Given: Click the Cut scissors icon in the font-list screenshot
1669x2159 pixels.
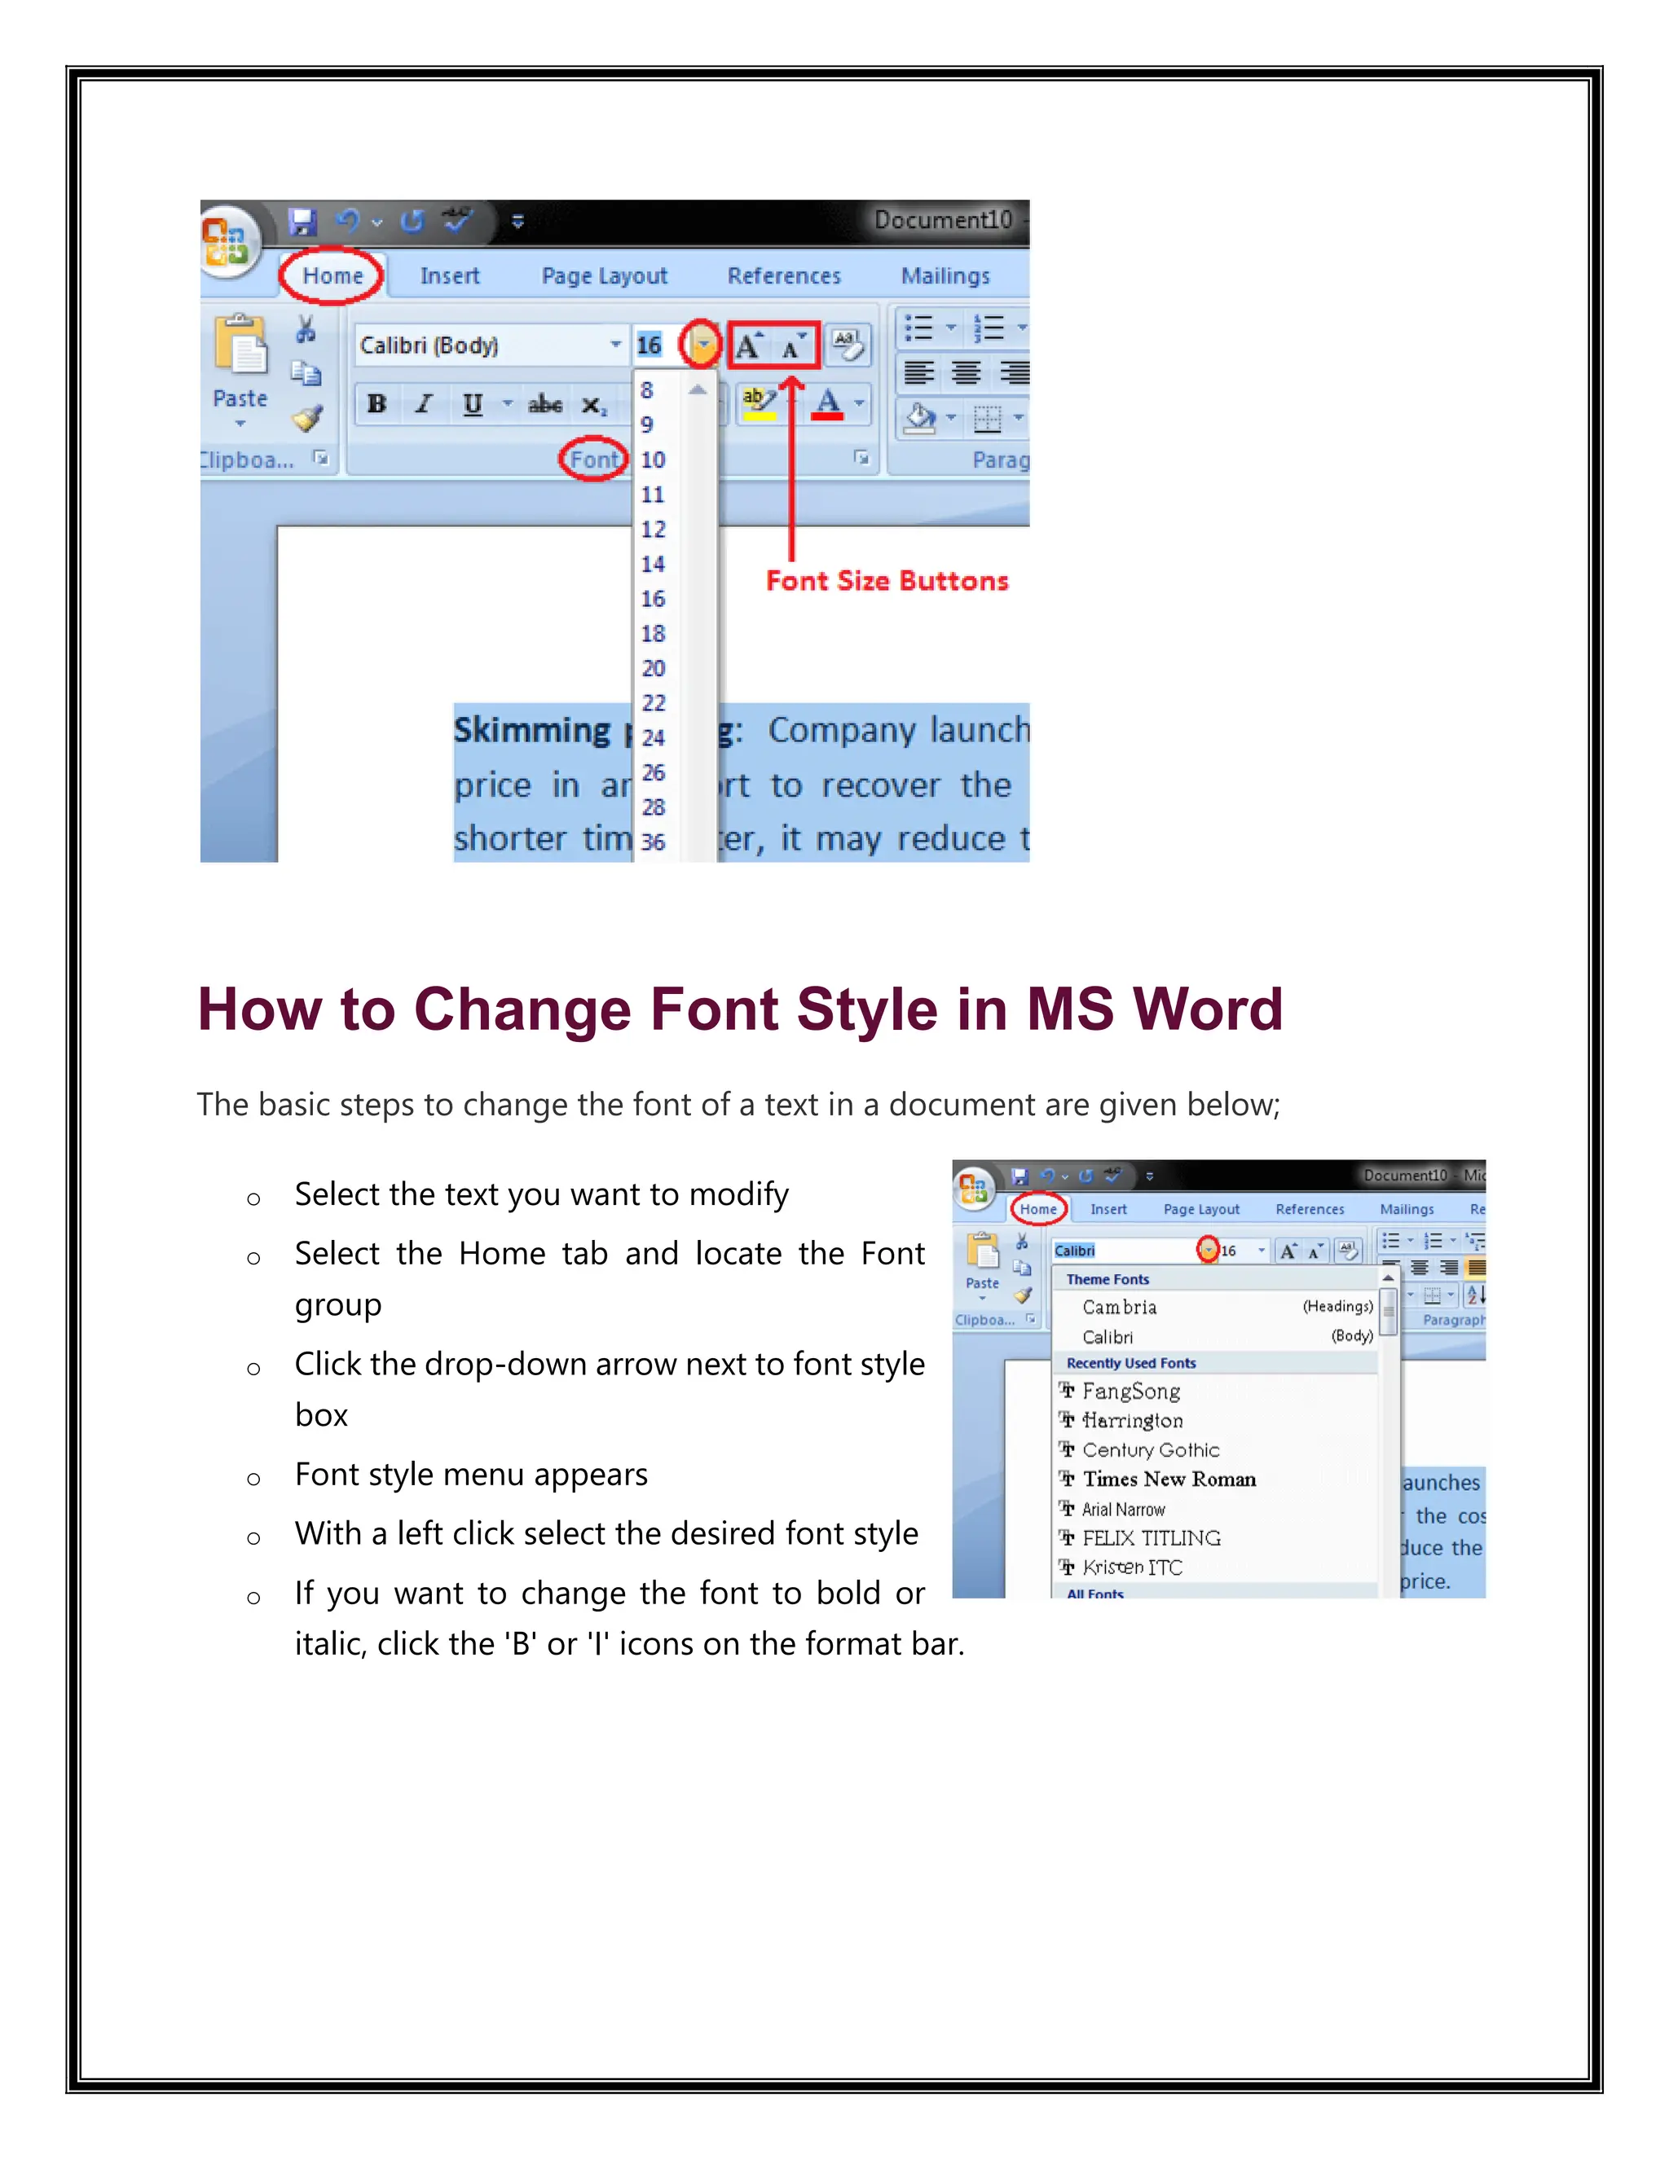Looking at the screenshot, I should pyautogui.click(x=1023, y=1242).
